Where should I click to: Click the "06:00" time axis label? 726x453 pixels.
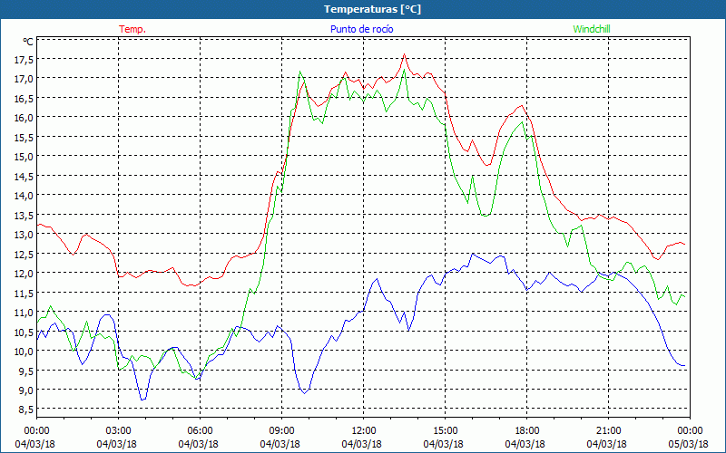pos(200,431)
